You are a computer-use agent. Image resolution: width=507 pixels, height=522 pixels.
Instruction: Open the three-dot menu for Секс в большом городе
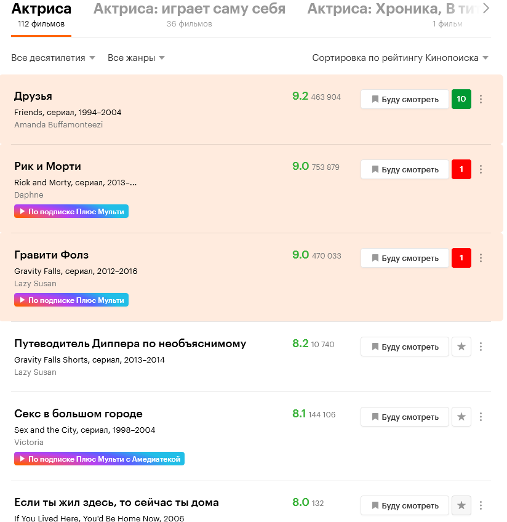click(481, 417)
